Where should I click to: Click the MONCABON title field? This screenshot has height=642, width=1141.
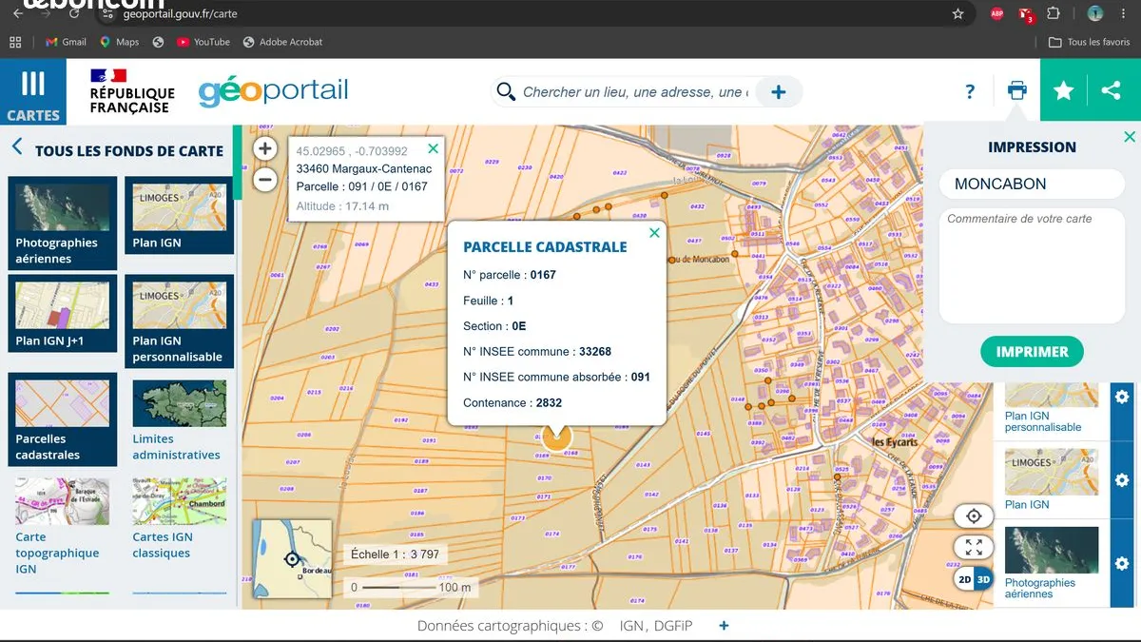click(1032, 184)
